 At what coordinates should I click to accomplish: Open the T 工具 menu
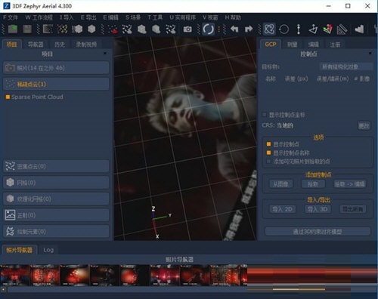[x=155, y=17]
